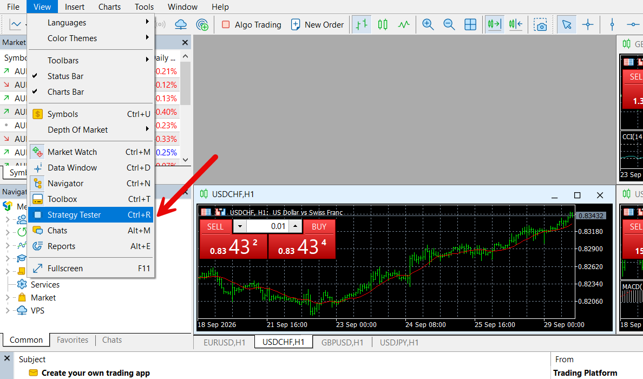
Task: Click Market Watch scrollbar up arrow
Action: (x=185, y=56)
